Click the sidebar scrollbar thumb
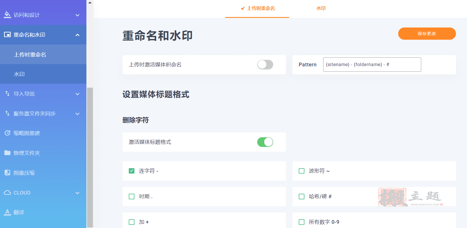Screen dimensions: 467x228 (x=90, y=157)
